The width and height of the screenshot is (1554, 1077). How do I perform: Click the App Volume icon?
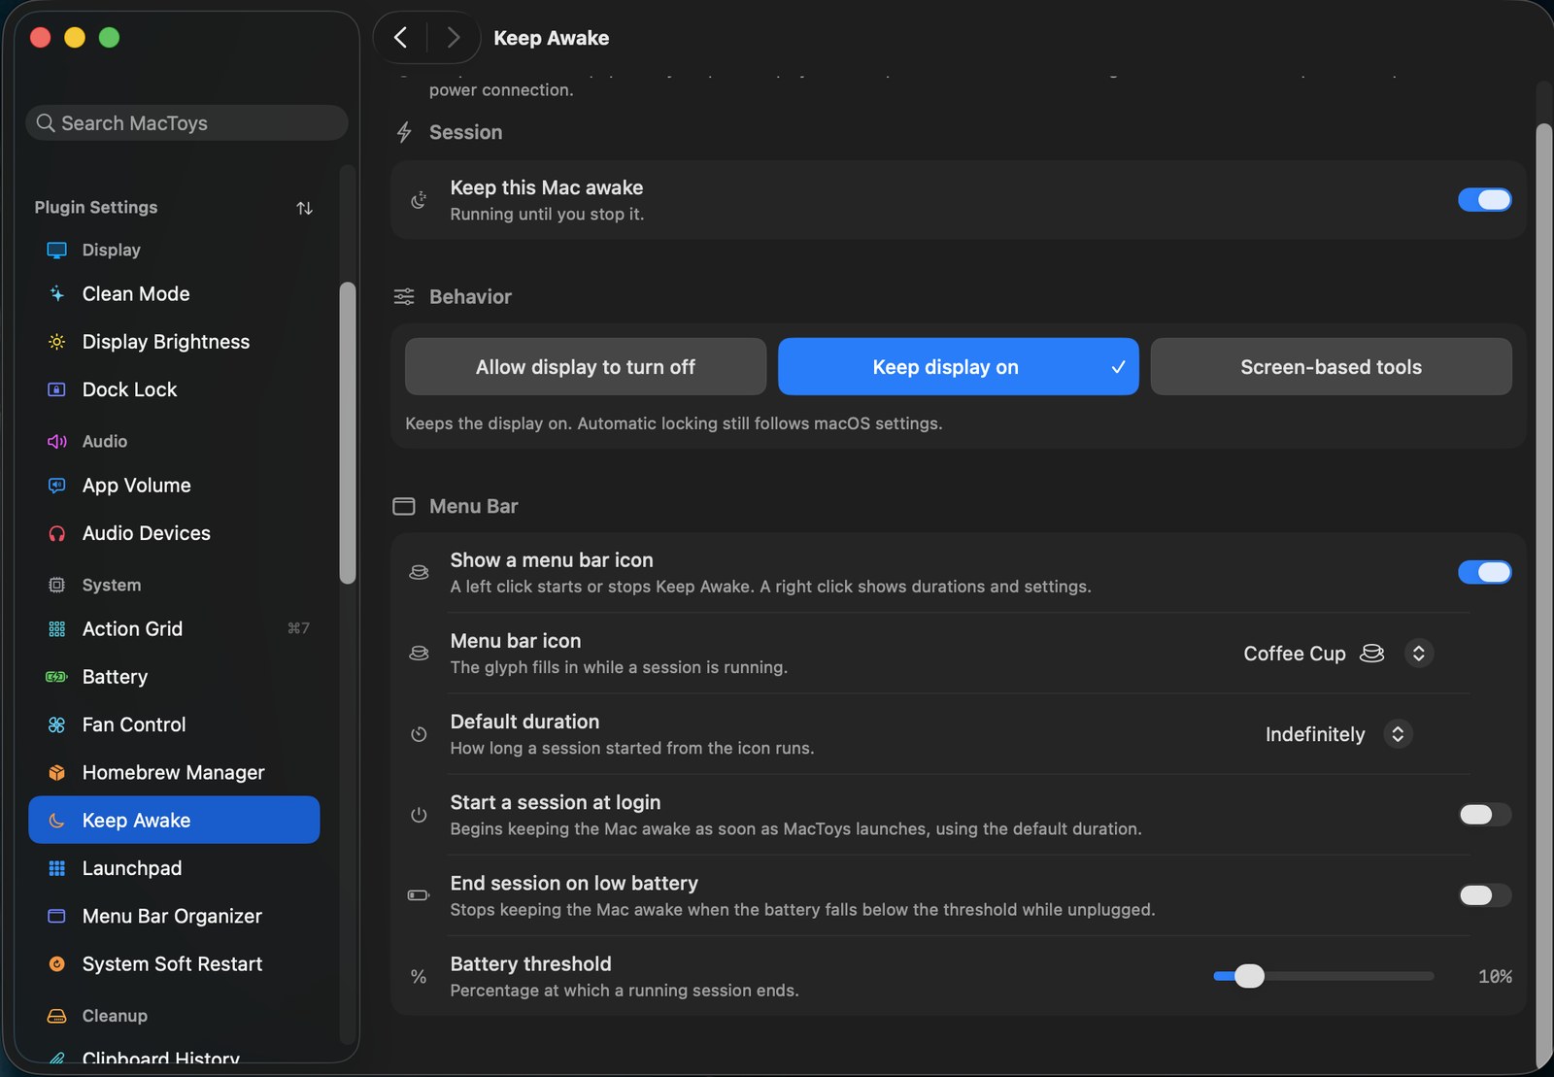click(x=57, y=486)
